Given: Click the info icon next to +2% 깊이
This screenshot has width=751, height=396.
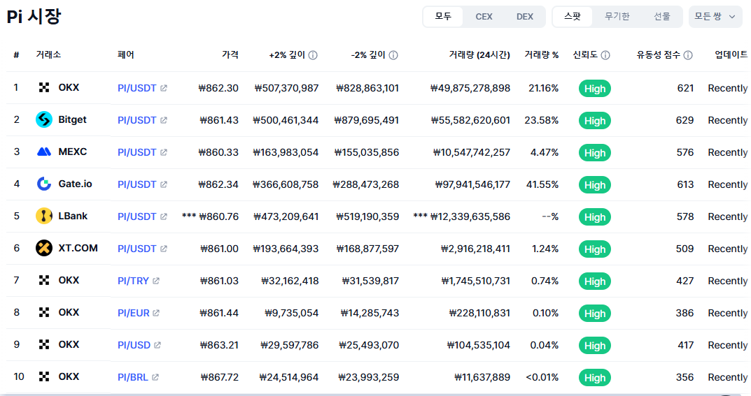Looking at the screenshot, I should [x=313, y=55].
